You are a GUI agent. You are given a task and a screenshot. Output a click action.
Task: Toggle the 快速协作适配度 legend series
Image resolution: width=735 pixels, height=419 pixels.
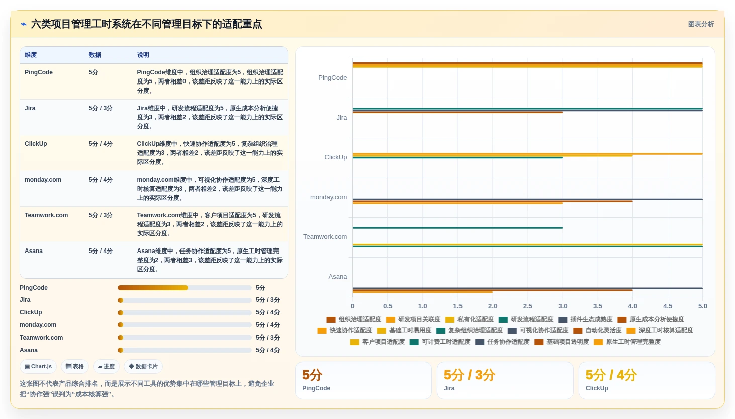tap(345, 331)
